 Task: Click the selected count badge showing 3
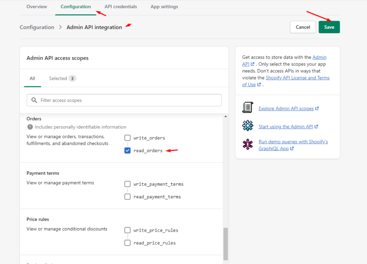(x=72, y=78)
